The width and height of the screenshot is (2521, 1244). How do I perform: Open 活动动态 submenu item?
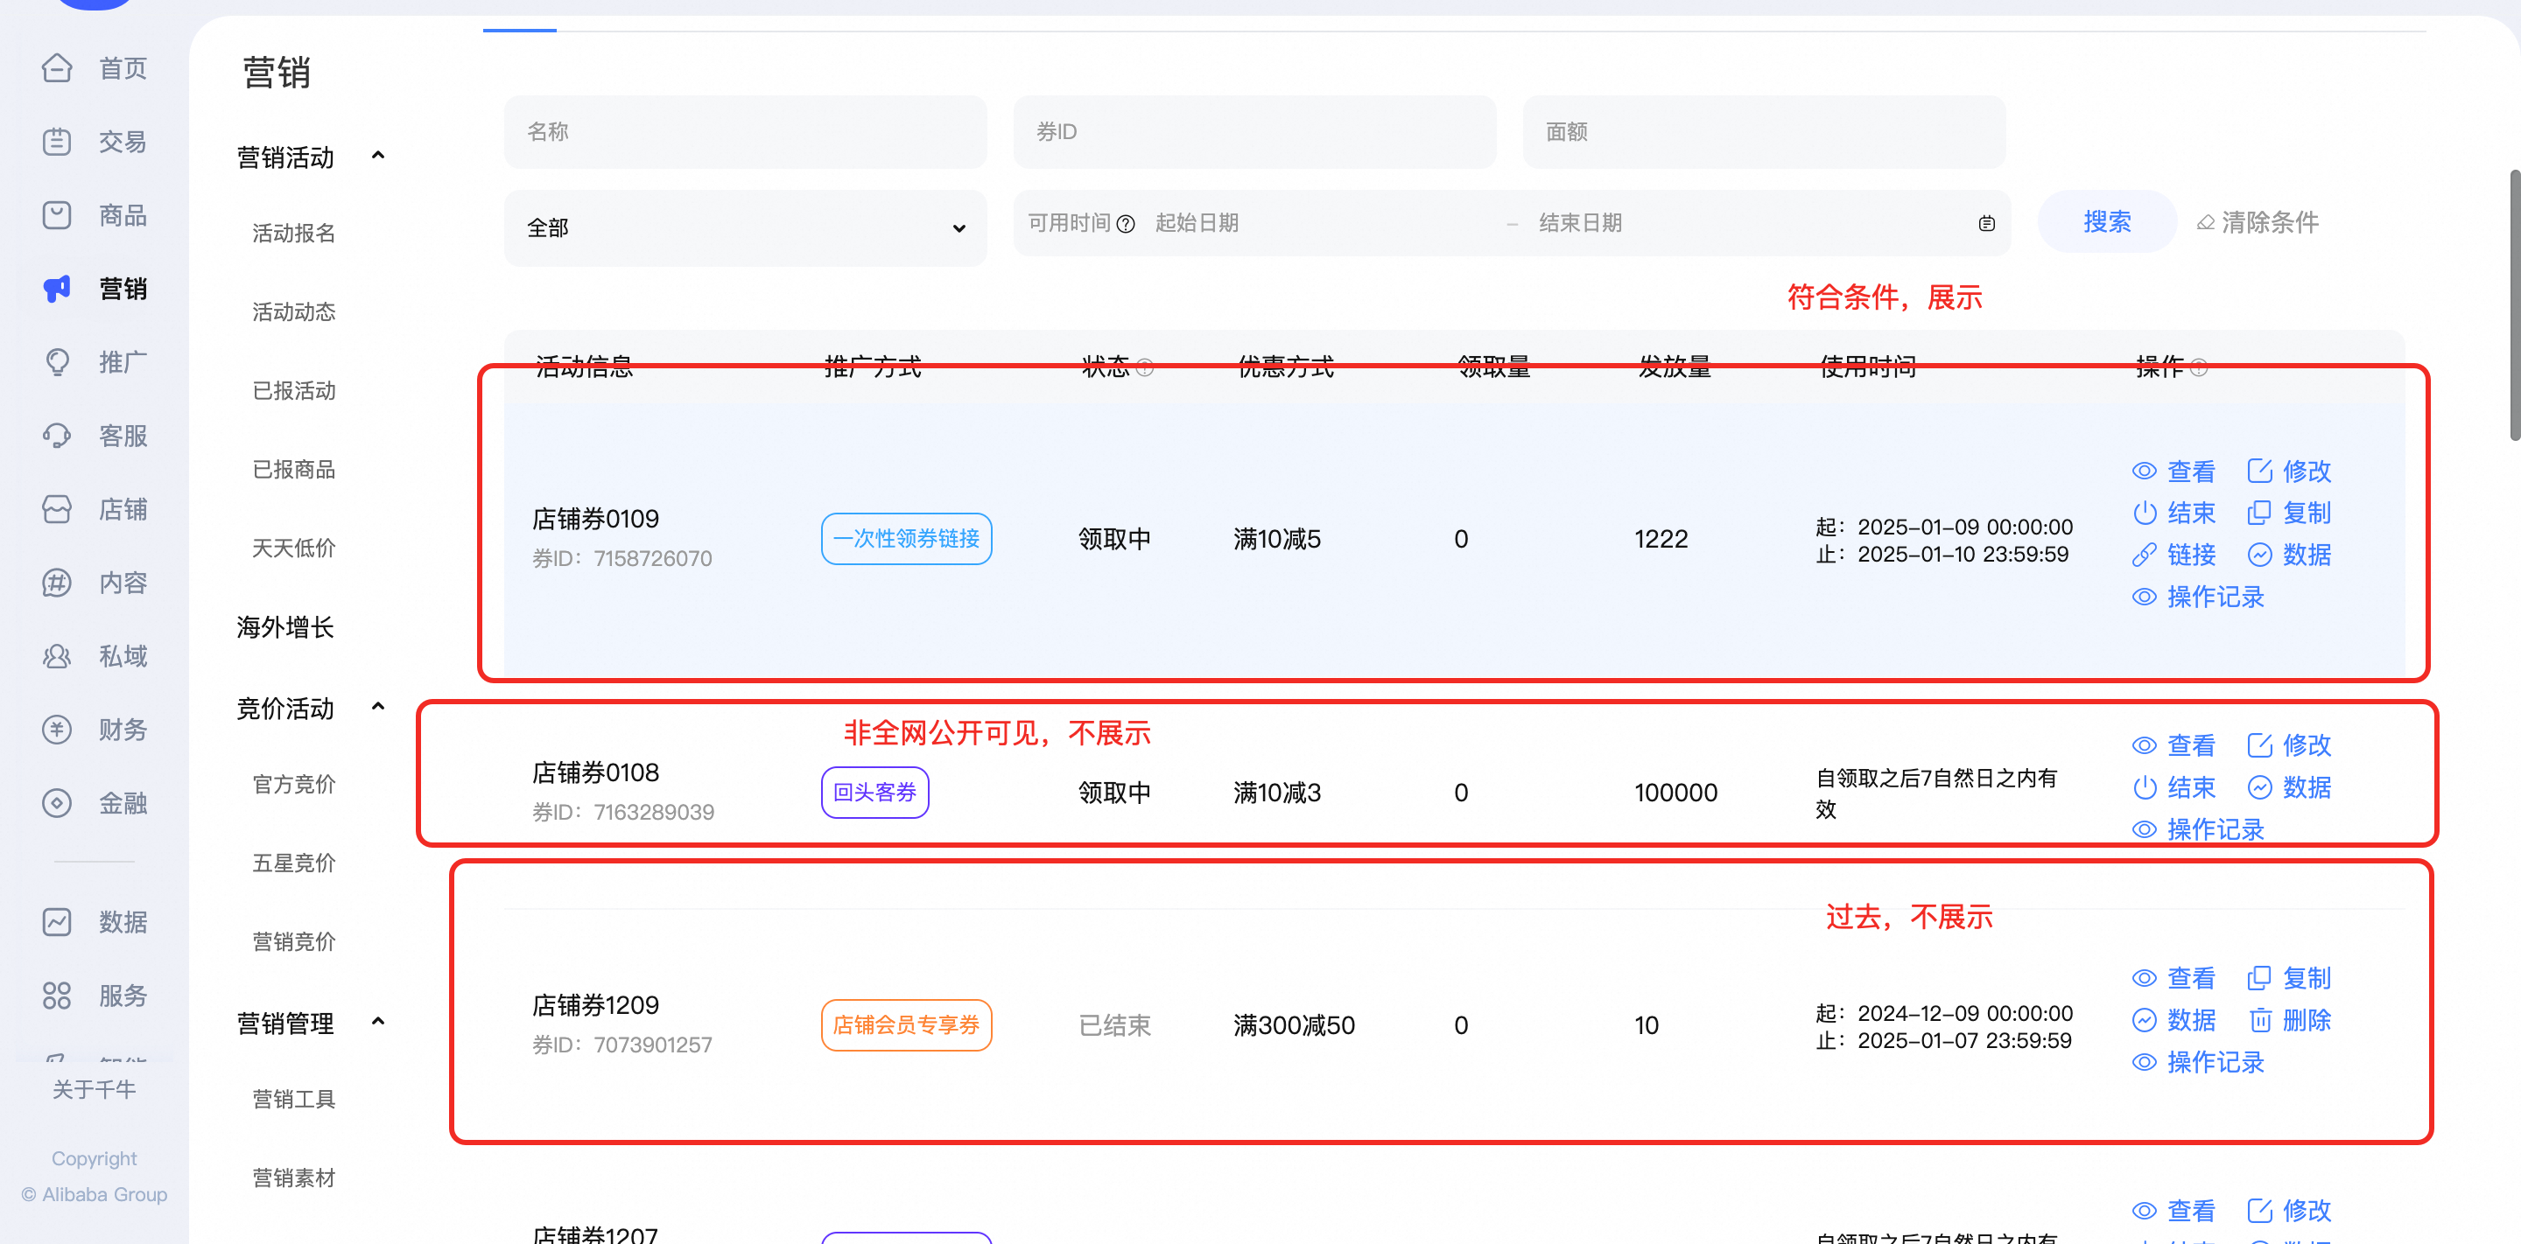click(293, 313)
